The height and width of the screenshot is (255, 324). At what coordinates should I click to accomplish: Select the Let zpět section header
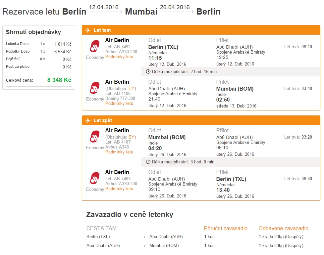(x=201, y=120)
